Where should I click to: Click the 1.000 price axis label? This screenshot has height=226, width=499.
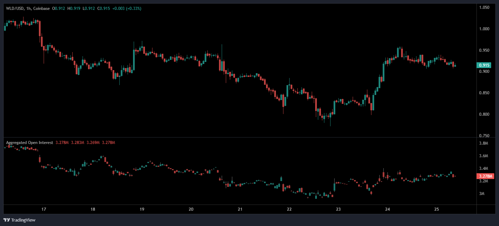484,29
